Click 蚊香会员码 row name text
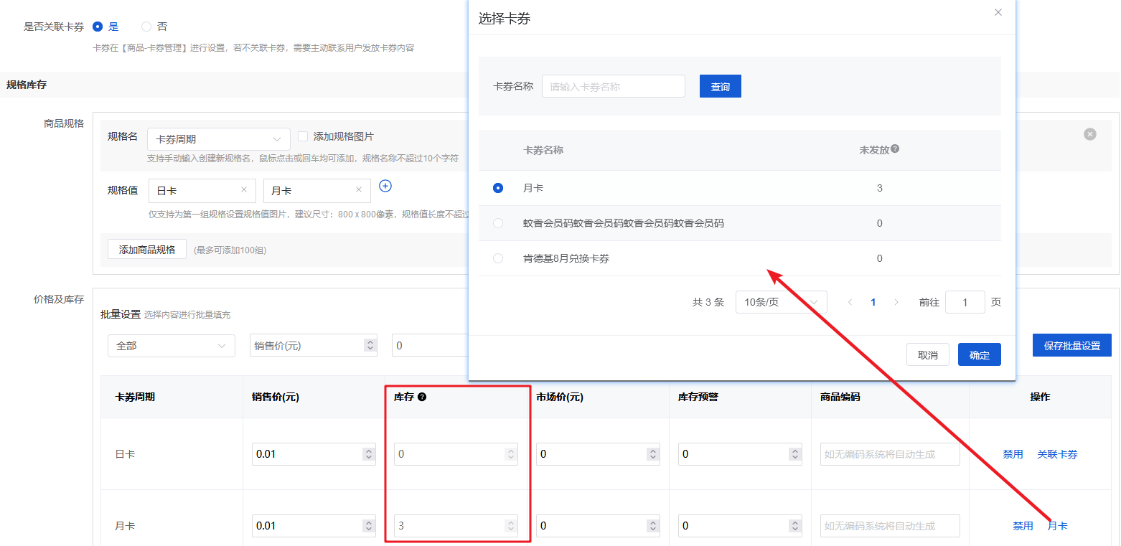Image resolution: width=1121 pixels, height=546 pixels. click(x=624, y=223)
